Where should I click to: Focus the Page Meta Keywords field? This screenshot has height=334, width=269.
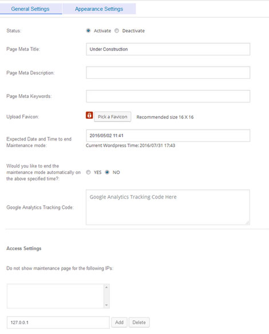pyautogui.click(x=168, y=96)
